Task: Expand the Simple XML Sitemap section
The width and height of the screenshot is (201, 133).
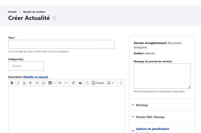Action: coord(150,117)
